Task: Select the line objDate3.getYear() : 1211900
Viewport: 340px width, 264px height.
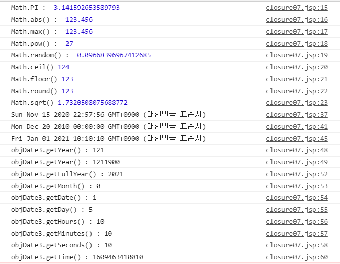Action: click(x=65, y=162)
